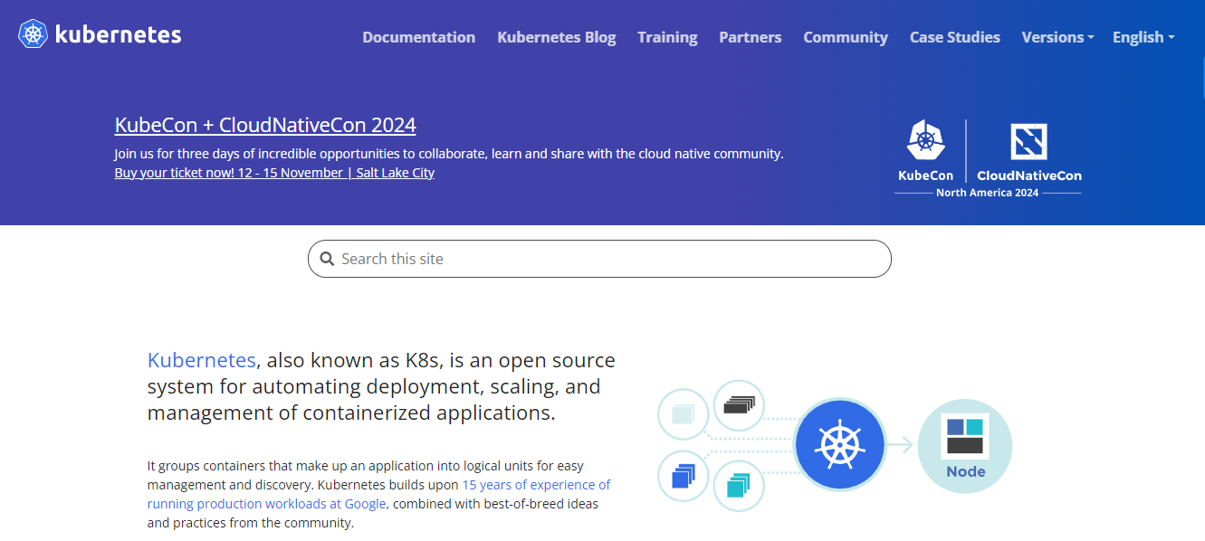This screenshot has height=541, width=1205.
Task: Open the KubeCon + CloudNativeCon 2024 link
Action: (265, 125)
